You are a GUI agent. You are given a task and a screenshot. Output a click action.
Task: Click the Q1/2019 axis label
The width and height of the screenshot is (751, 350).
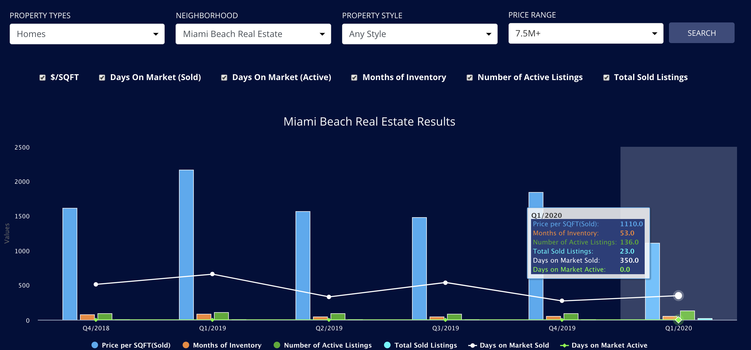coord(212,328)
